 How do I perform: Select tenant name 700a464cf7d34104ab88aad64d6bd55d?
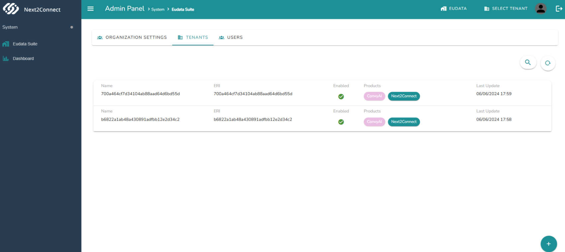pos(140,94)
